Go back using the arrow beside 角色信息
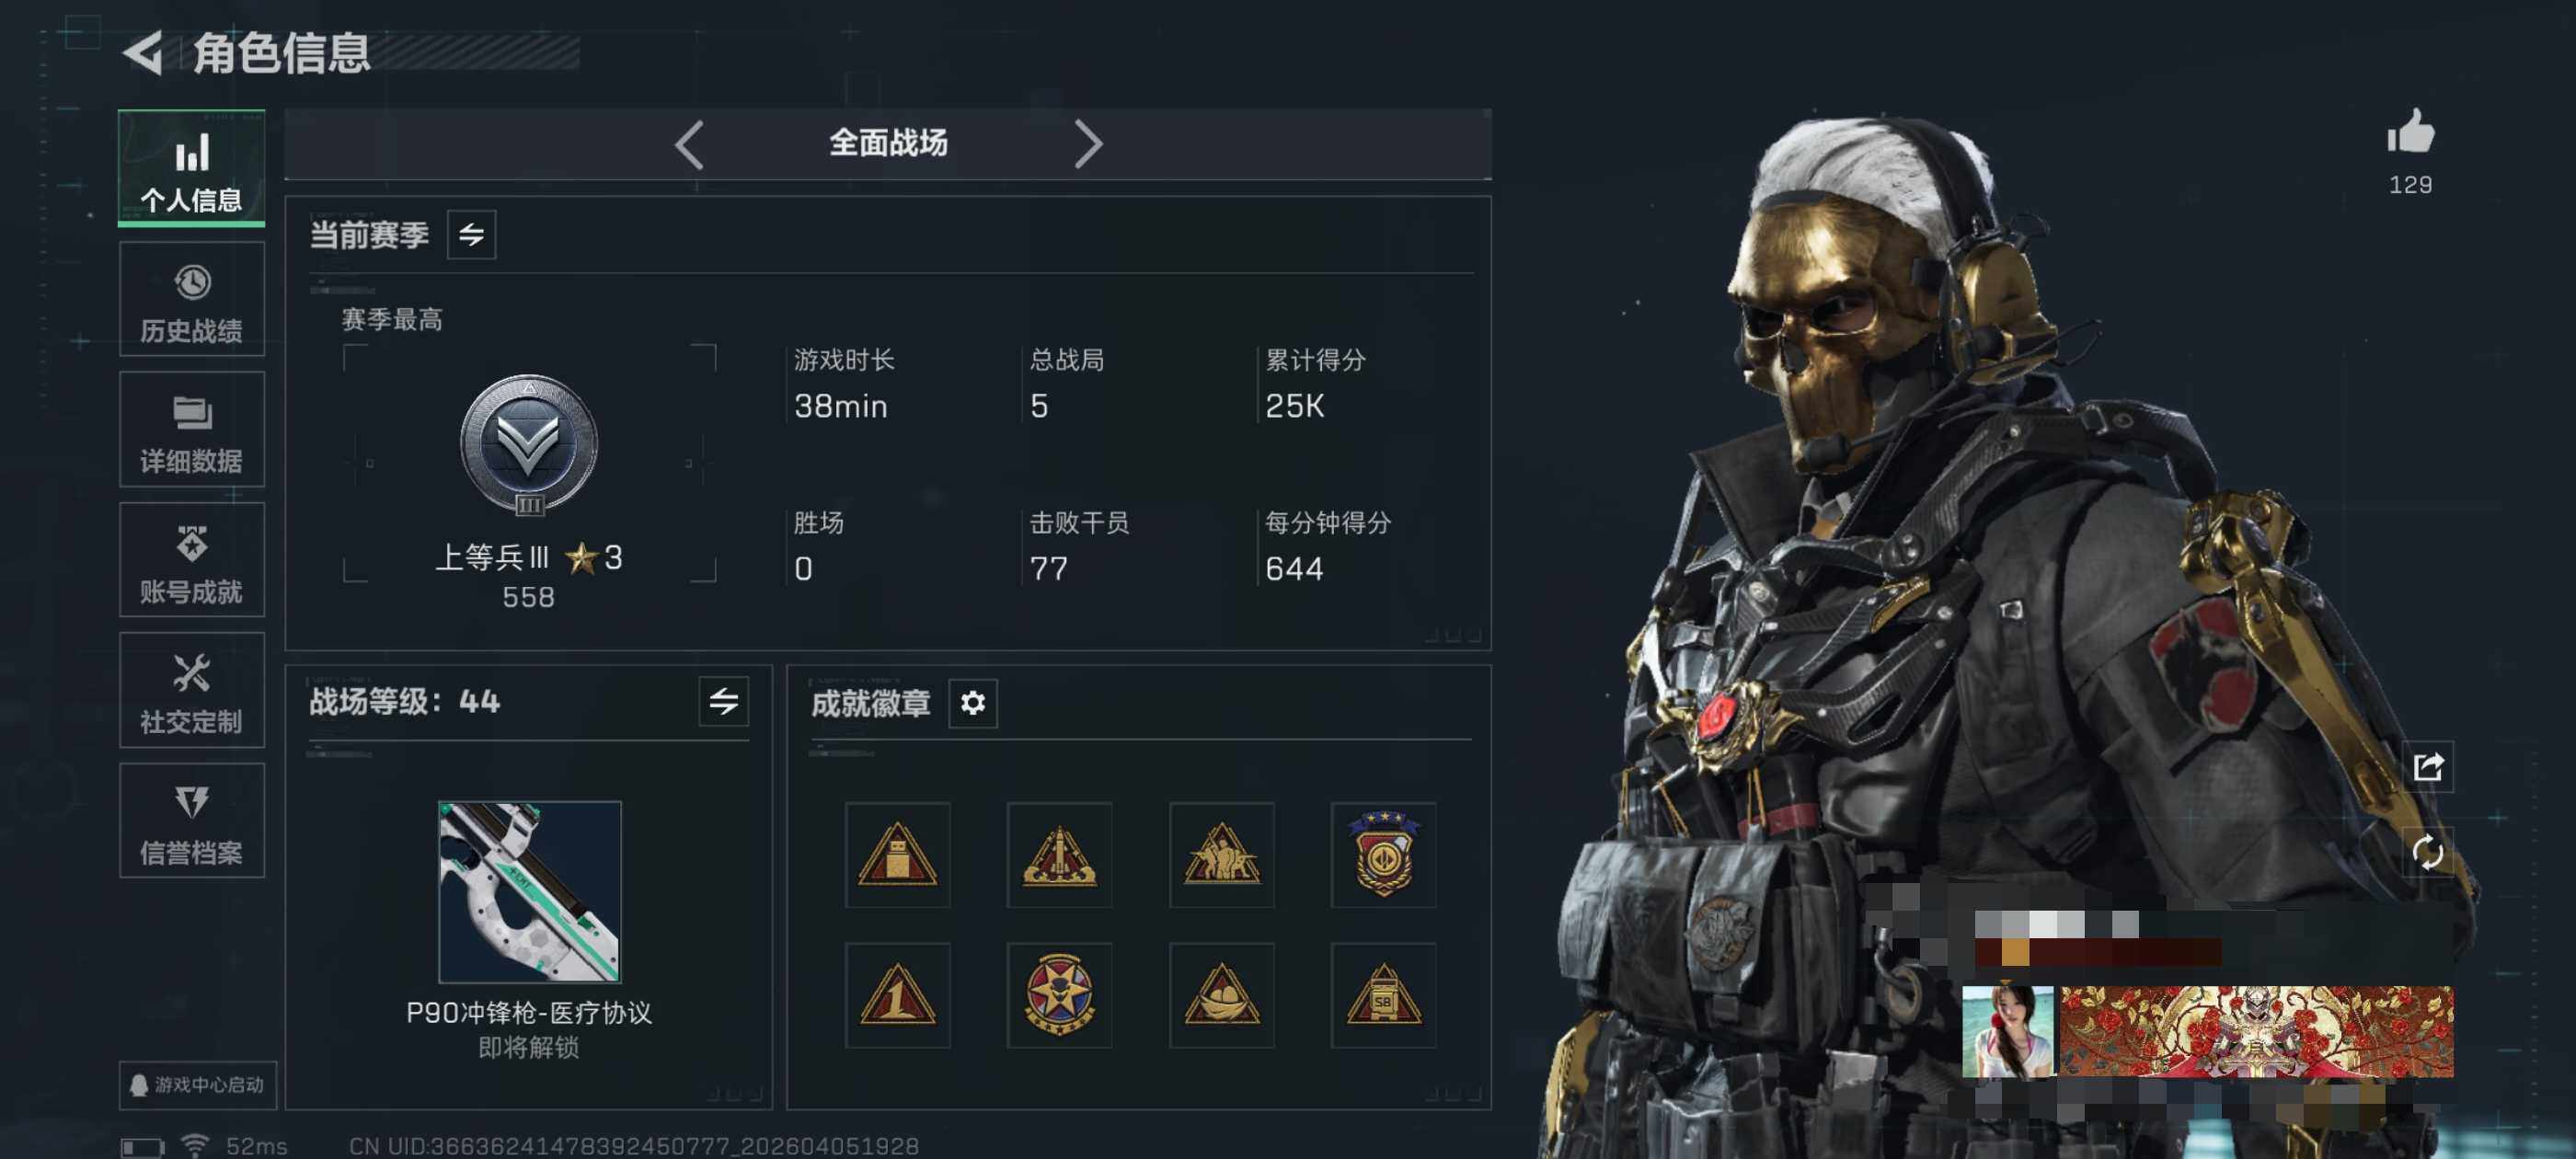This screenshot has width=2576, height=1159. point(143,52)
